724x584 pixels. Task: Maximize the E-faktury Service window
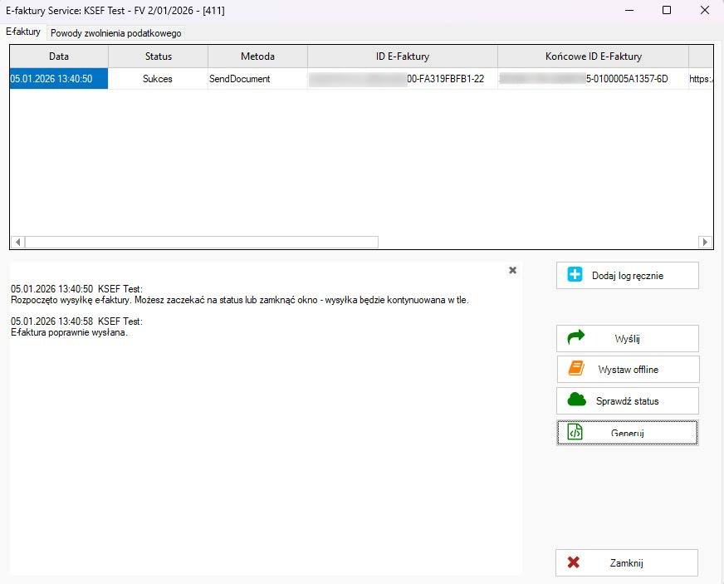[666, 10]
